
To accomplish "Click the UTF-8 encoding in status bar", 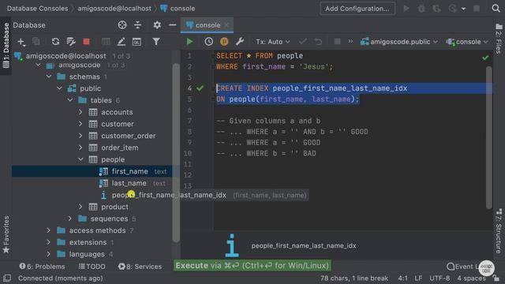I will [440, 278].
